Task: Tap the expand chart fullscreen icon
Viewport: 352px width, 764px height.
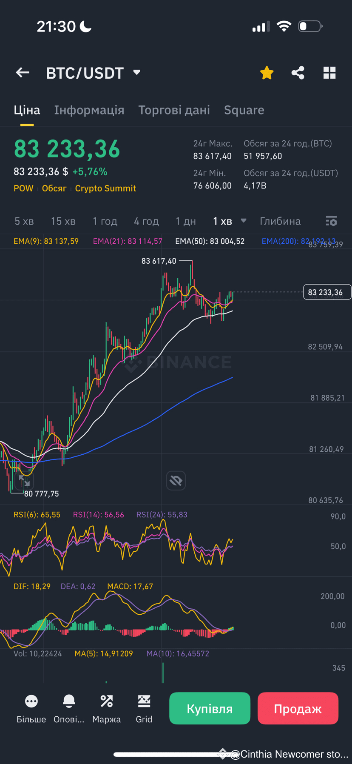Action: tap(24, 481)
